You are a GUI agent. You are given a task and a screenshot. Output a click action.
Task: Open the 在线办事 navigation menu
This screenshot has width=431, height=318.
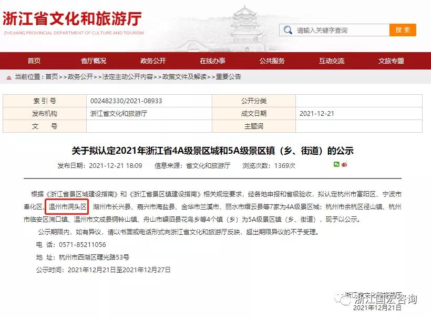point(212,61)
